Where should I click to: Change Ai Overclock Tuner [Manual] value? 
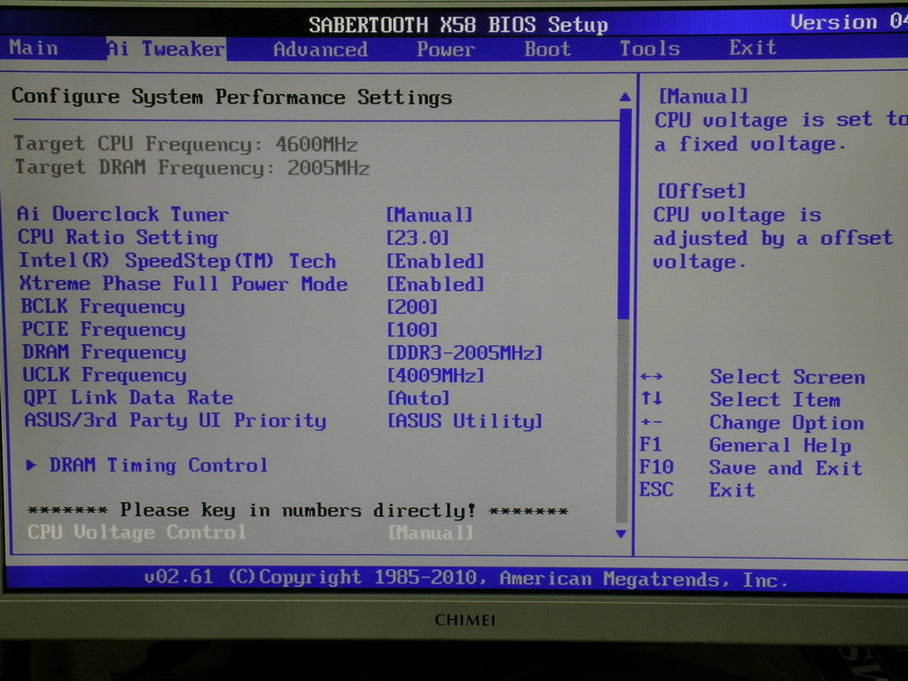[429, 215]
